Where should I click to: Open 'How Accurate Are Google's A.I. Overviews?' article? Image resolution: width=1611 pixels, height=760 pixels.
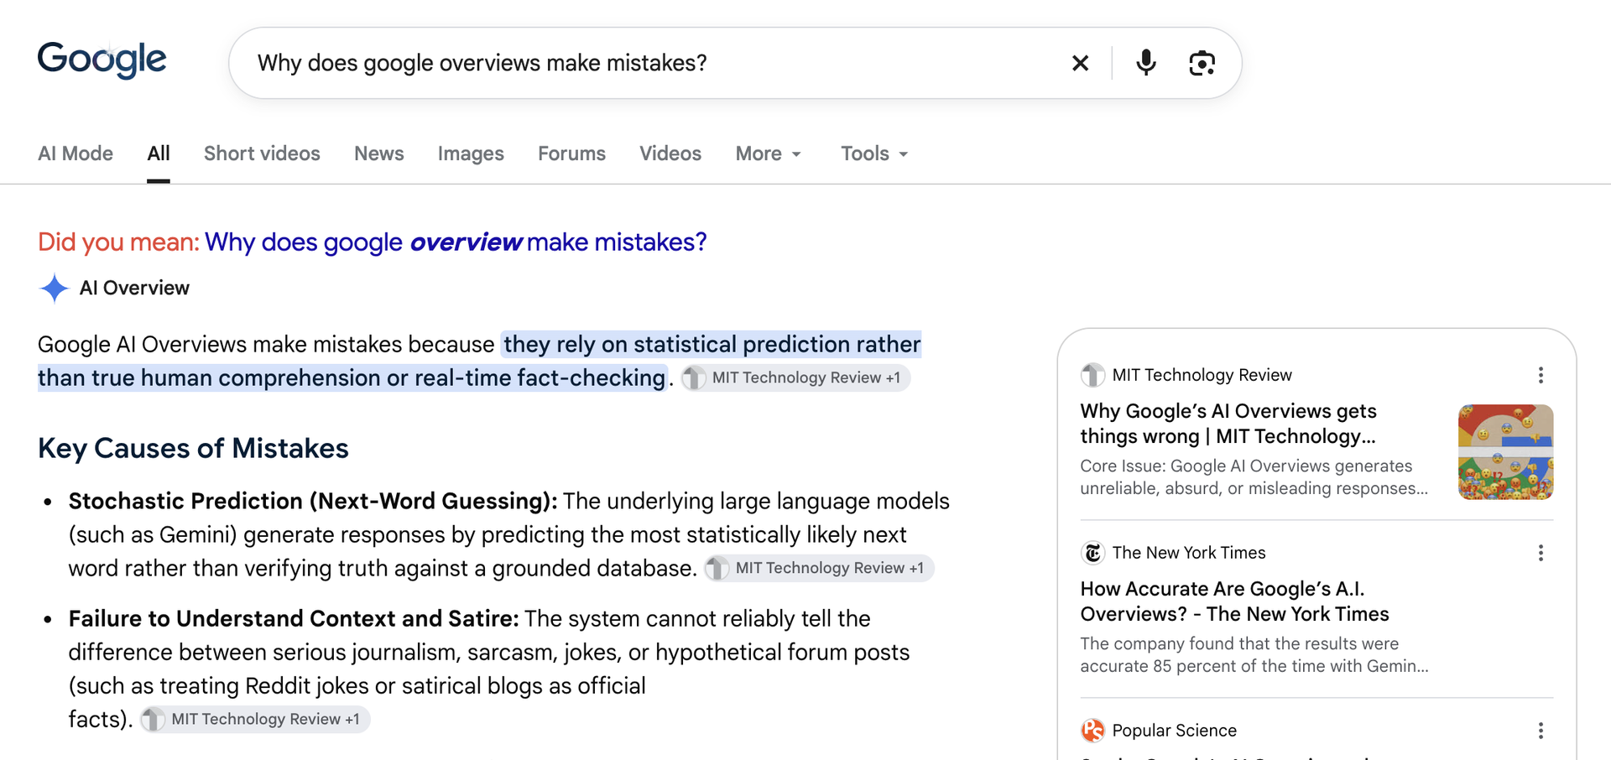[x=1234, y=601]
